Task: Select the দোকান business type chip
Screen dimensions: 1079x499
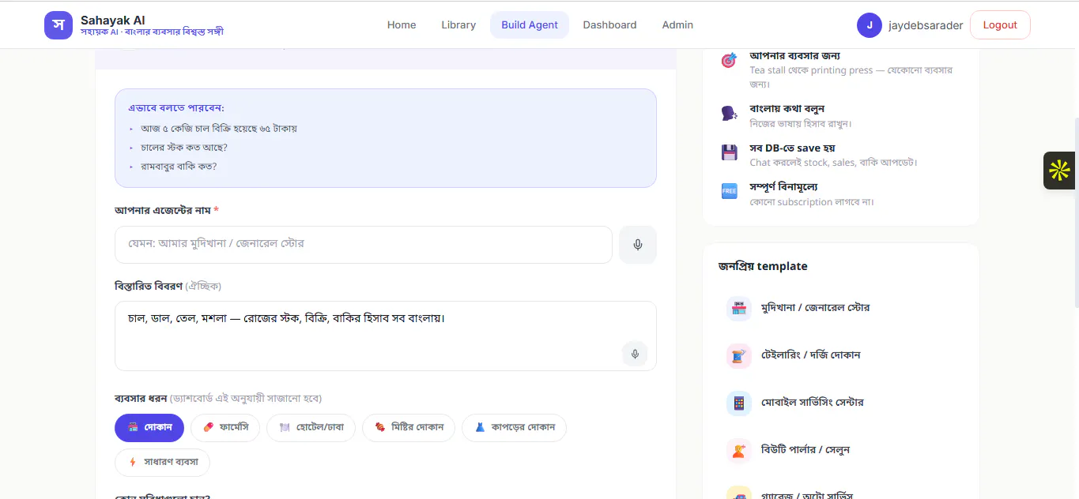Action: point(149,428)
